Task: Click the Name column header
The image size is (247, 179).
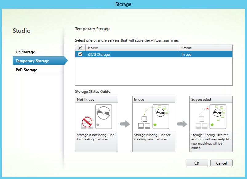Action: click(x=94, y=48)
